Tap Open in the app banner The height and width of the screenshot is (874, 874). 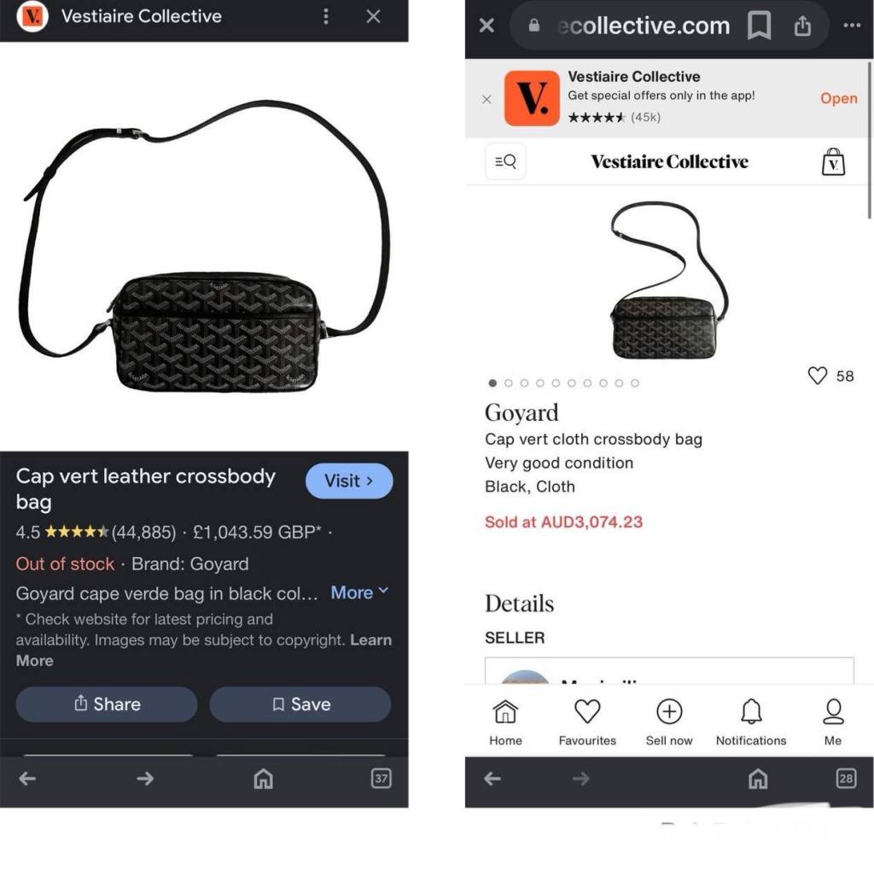[x=838, y=98]
